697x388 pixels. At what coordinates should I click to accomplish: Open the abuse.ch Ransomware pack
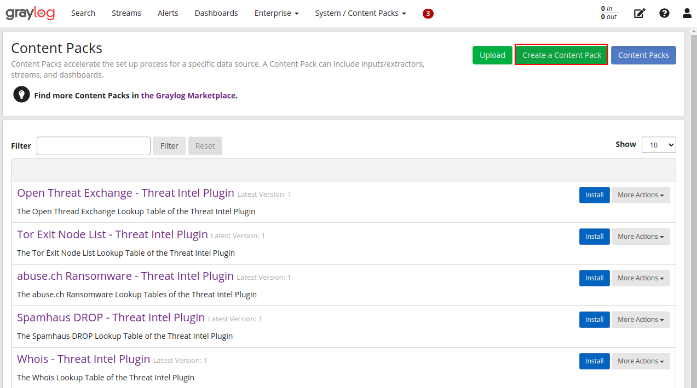pyautogui.click(x=125, y=276)
